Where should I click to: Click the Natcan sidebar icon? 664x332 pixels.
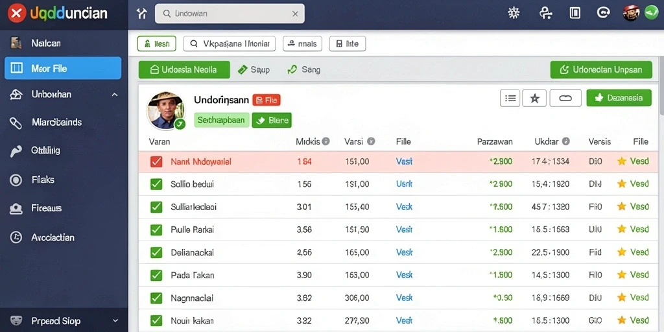pos(16,43)
